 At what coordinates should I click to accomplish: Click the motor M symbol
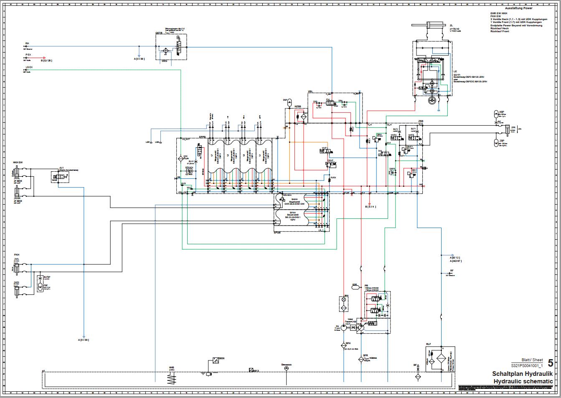click(x=353, y=328)
